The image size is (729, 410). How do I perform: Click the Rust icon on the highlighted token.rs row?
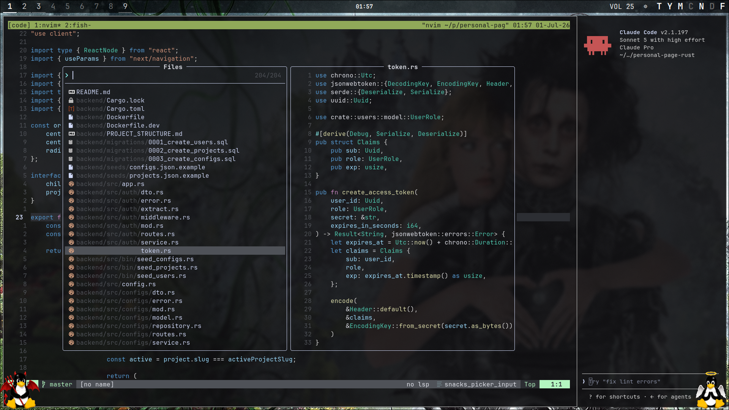[71, 251]
